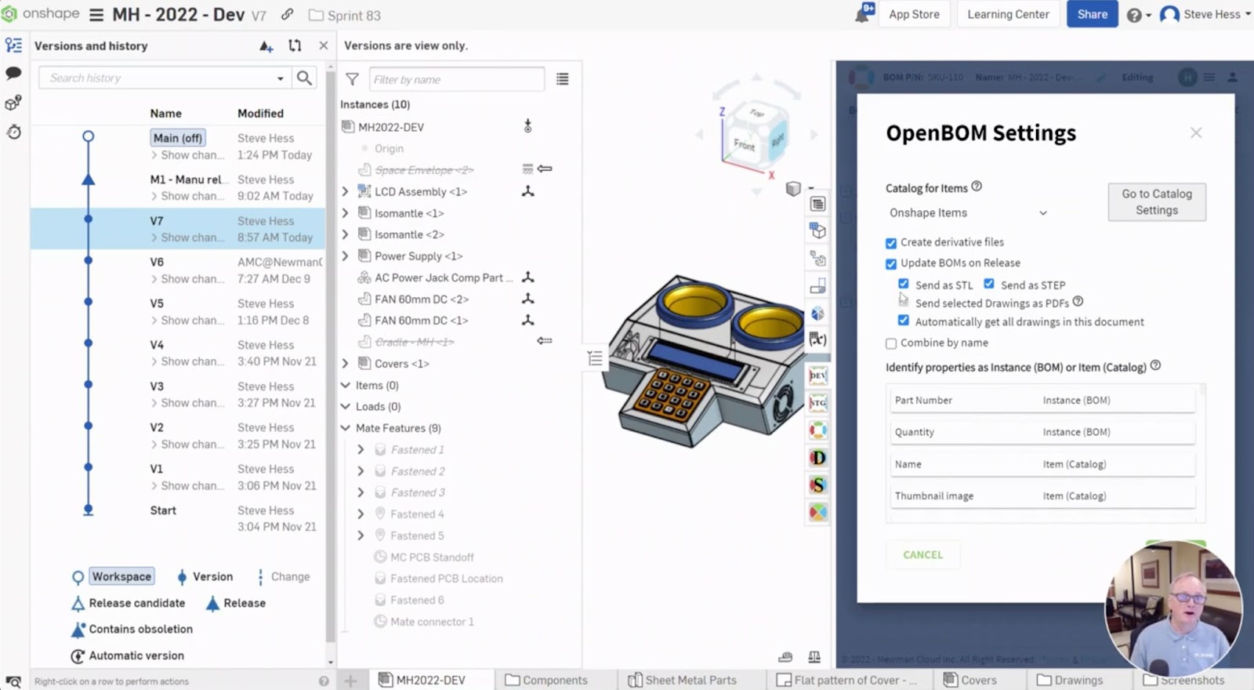The width and height of the screenshot is (1254, 690).
Task: Click the colorful ring app icon
Action: pyautogui.click(x=817, y=430)
